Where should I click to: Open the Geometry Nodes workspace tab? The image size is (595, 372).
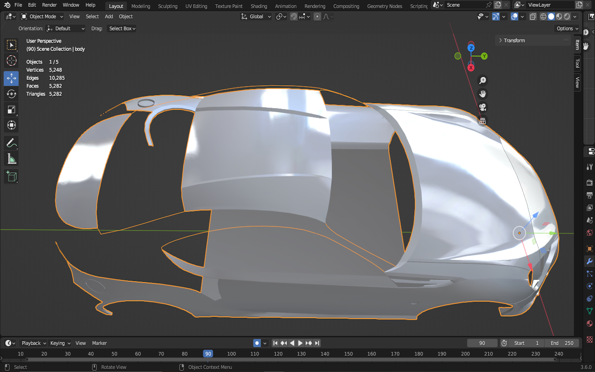point(385,6)
